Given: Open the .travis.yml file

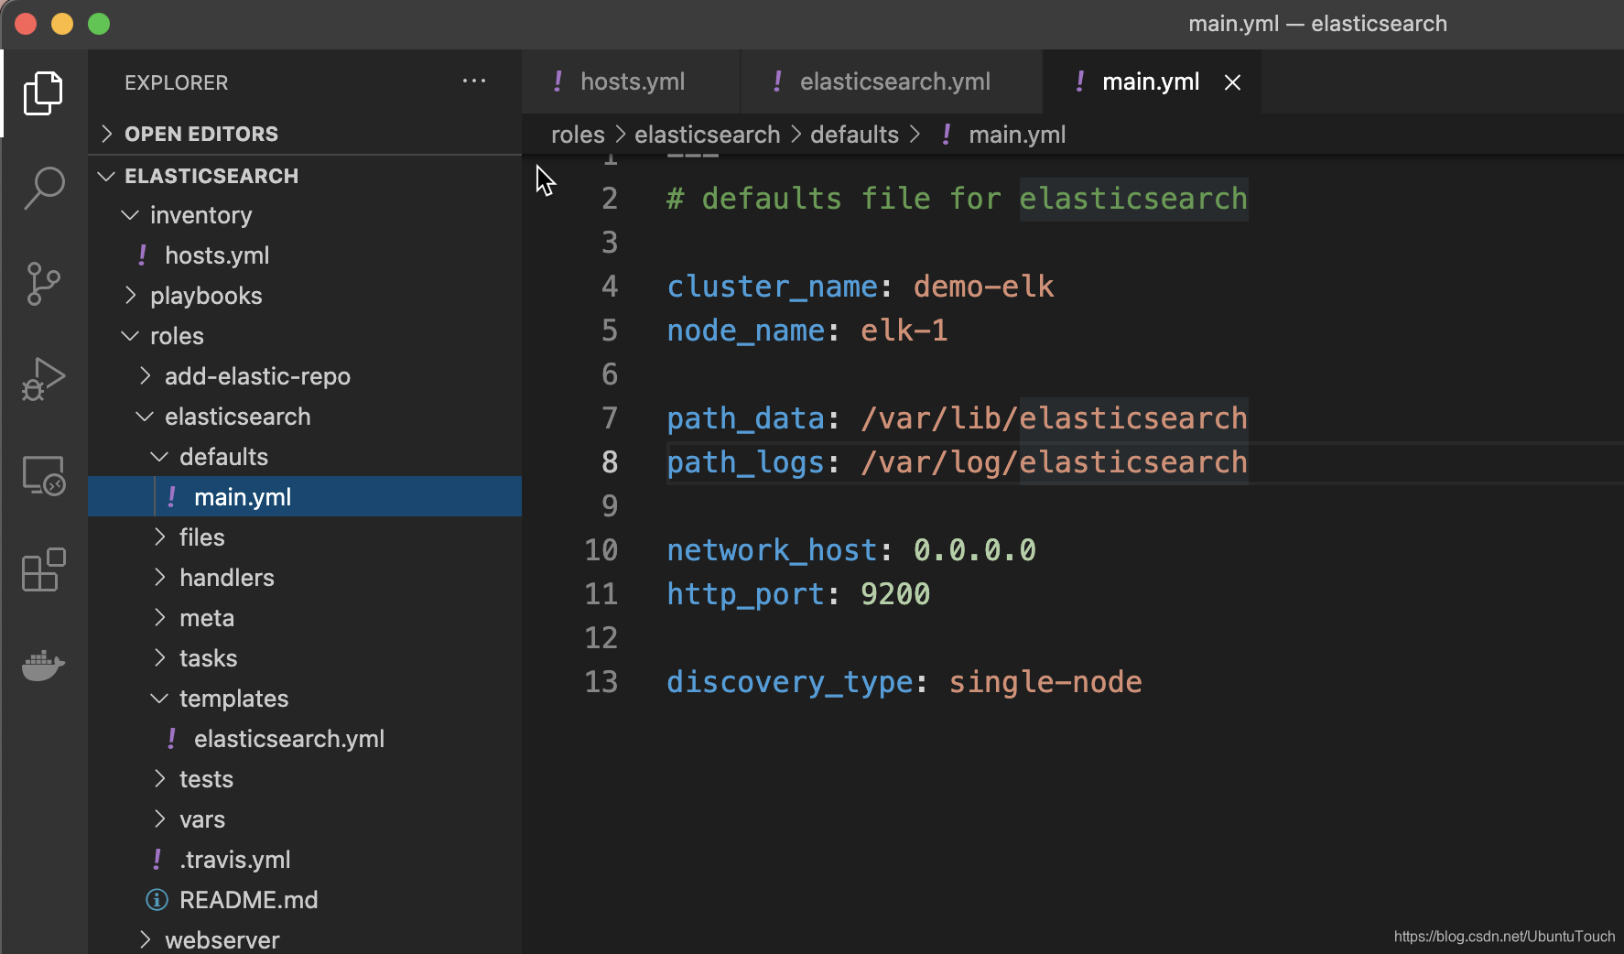Looking at the screenshot, I should (305, 860).
